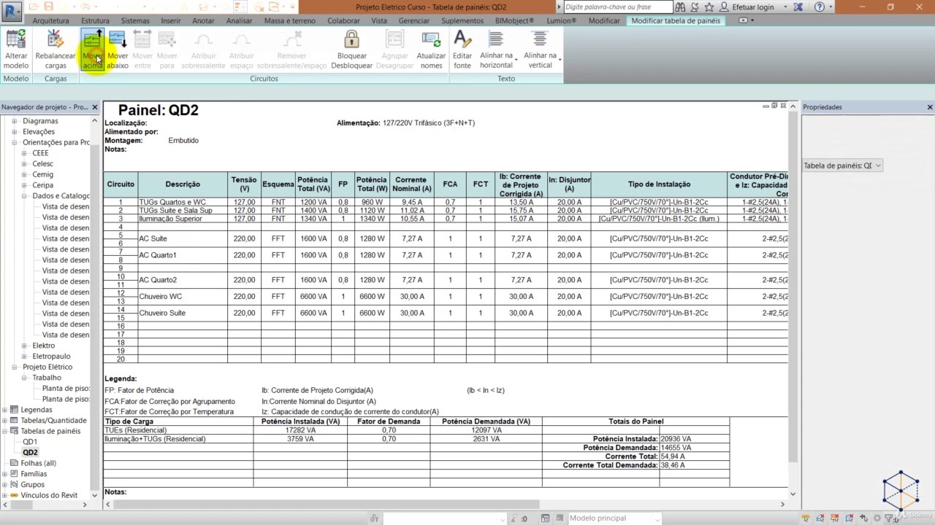The height and width of the screenshot is (525, 935).
Task: Collapse the Dados e Catalogo node
Action: [24, 196]
